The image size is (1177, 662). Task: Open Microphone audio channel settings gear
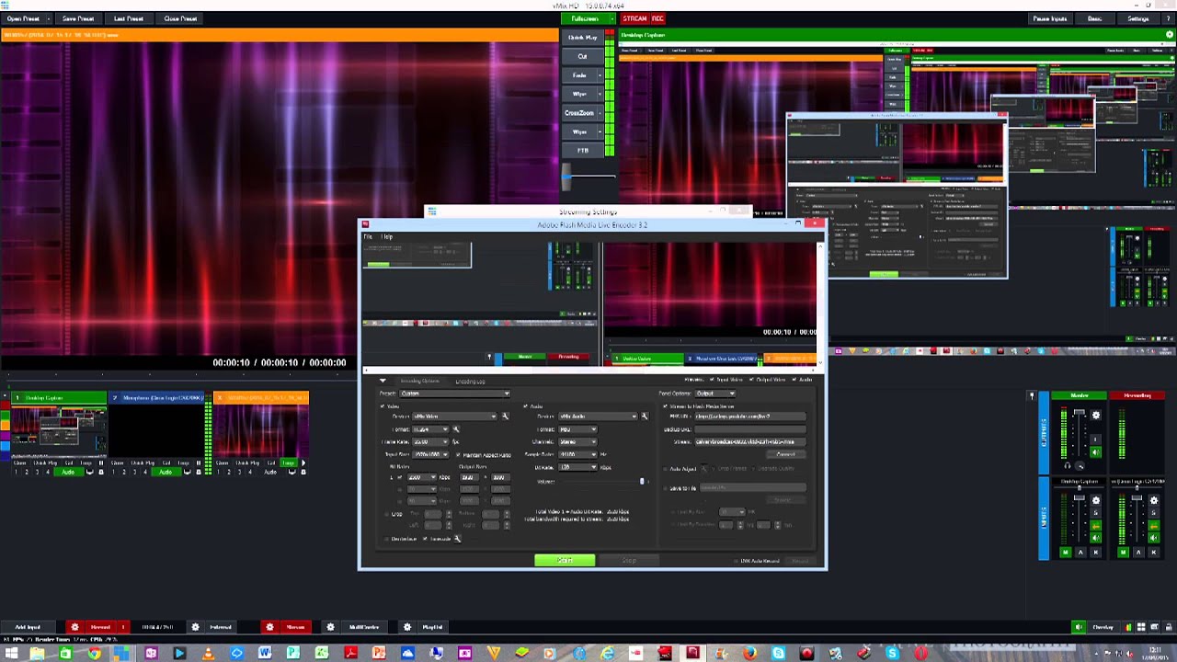tap(1154, 500)
